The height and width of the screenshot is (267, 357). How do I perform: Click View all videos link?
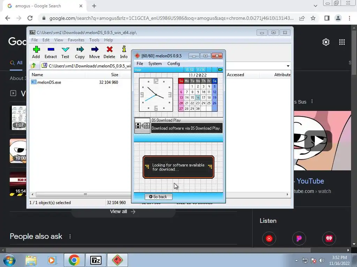[123, 212]
